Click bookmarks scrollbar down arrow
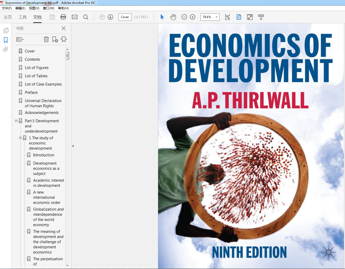 (x=67, y=265)
